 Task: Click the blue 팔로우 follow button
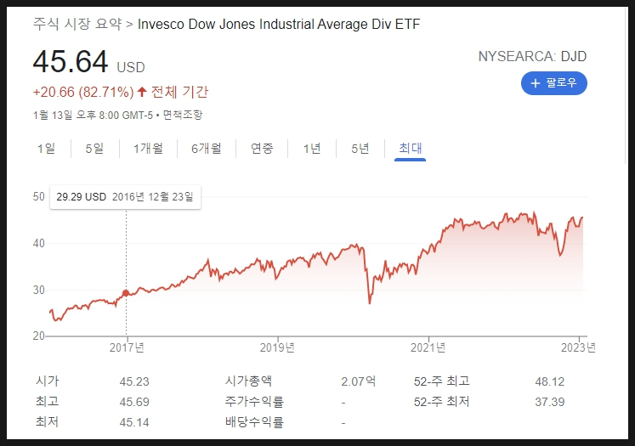coord(553,83)
